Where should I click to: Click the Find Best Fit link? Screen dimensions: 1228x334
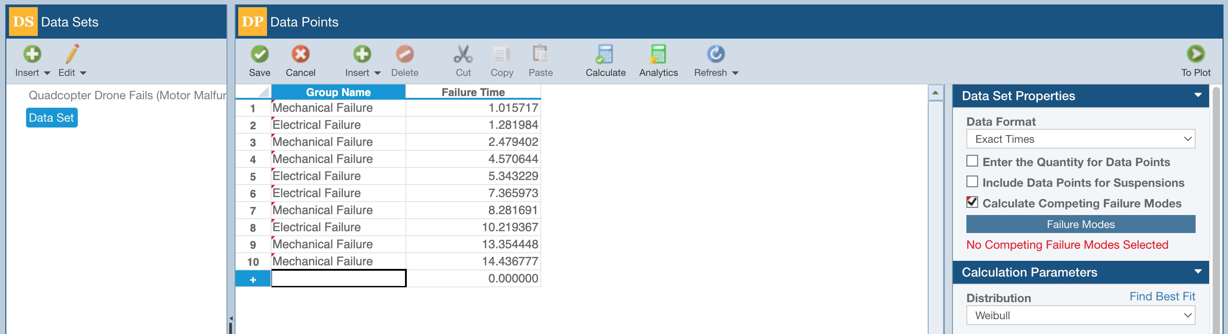point(1162,296)
